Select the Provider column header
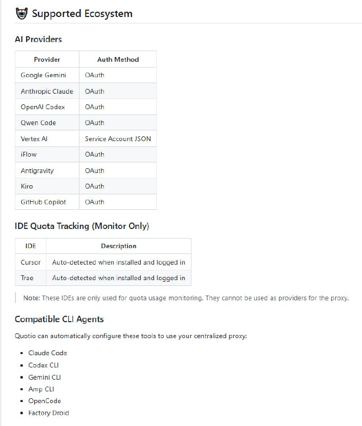This screenshot has height=426, width=362. pyautogui.click(x=47, y=59)
